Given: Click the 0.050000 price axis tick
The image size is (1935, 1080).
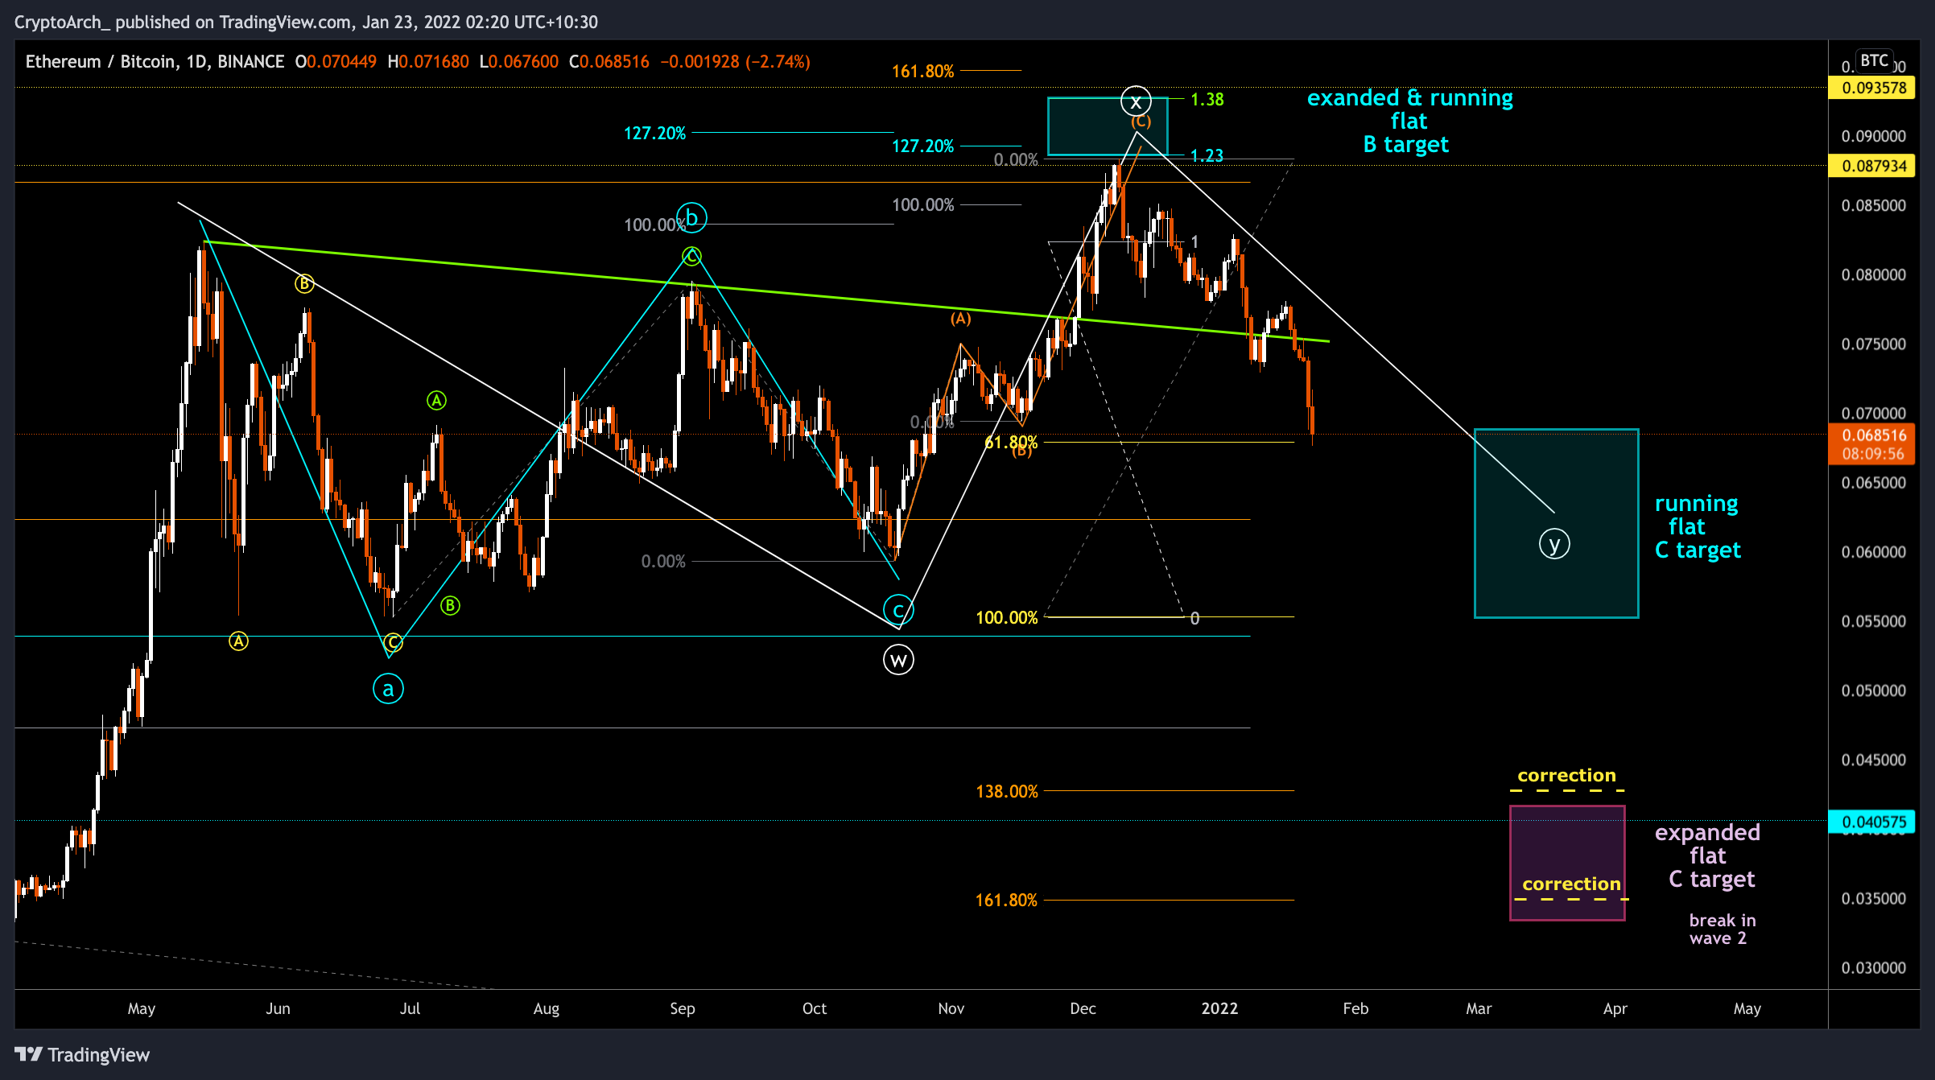Looking at the screenshot, I should [x=1873, y=690].
